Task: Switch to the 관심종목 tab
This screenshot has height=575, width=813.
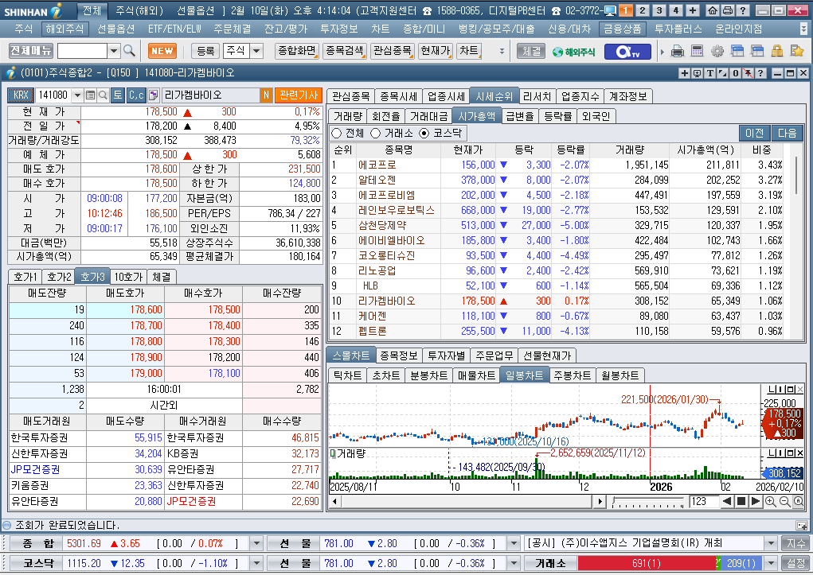Action: tap(350, 96)
